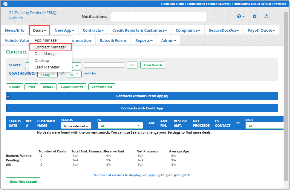Open the SecureDocOne menu
291x191 pixels.
tap(224, 30)
